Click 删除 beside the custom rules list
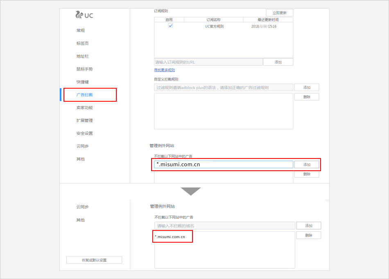This screenshot has width=389, height=279. tap(307, 97)
